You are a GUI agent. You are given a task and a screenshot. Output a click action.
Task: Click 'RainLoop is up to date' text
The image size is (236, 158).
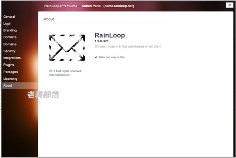(x=112, y=57)
